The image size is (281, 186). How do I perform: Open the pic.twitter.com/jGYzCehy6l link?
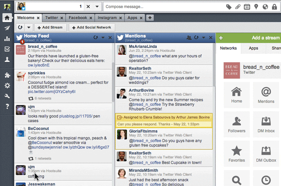tap(52, 92)
